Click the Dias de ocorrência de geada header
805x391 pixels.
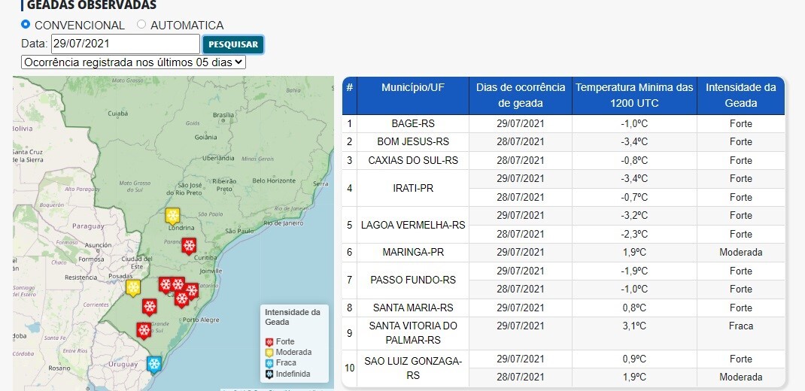tap(520, 95)
